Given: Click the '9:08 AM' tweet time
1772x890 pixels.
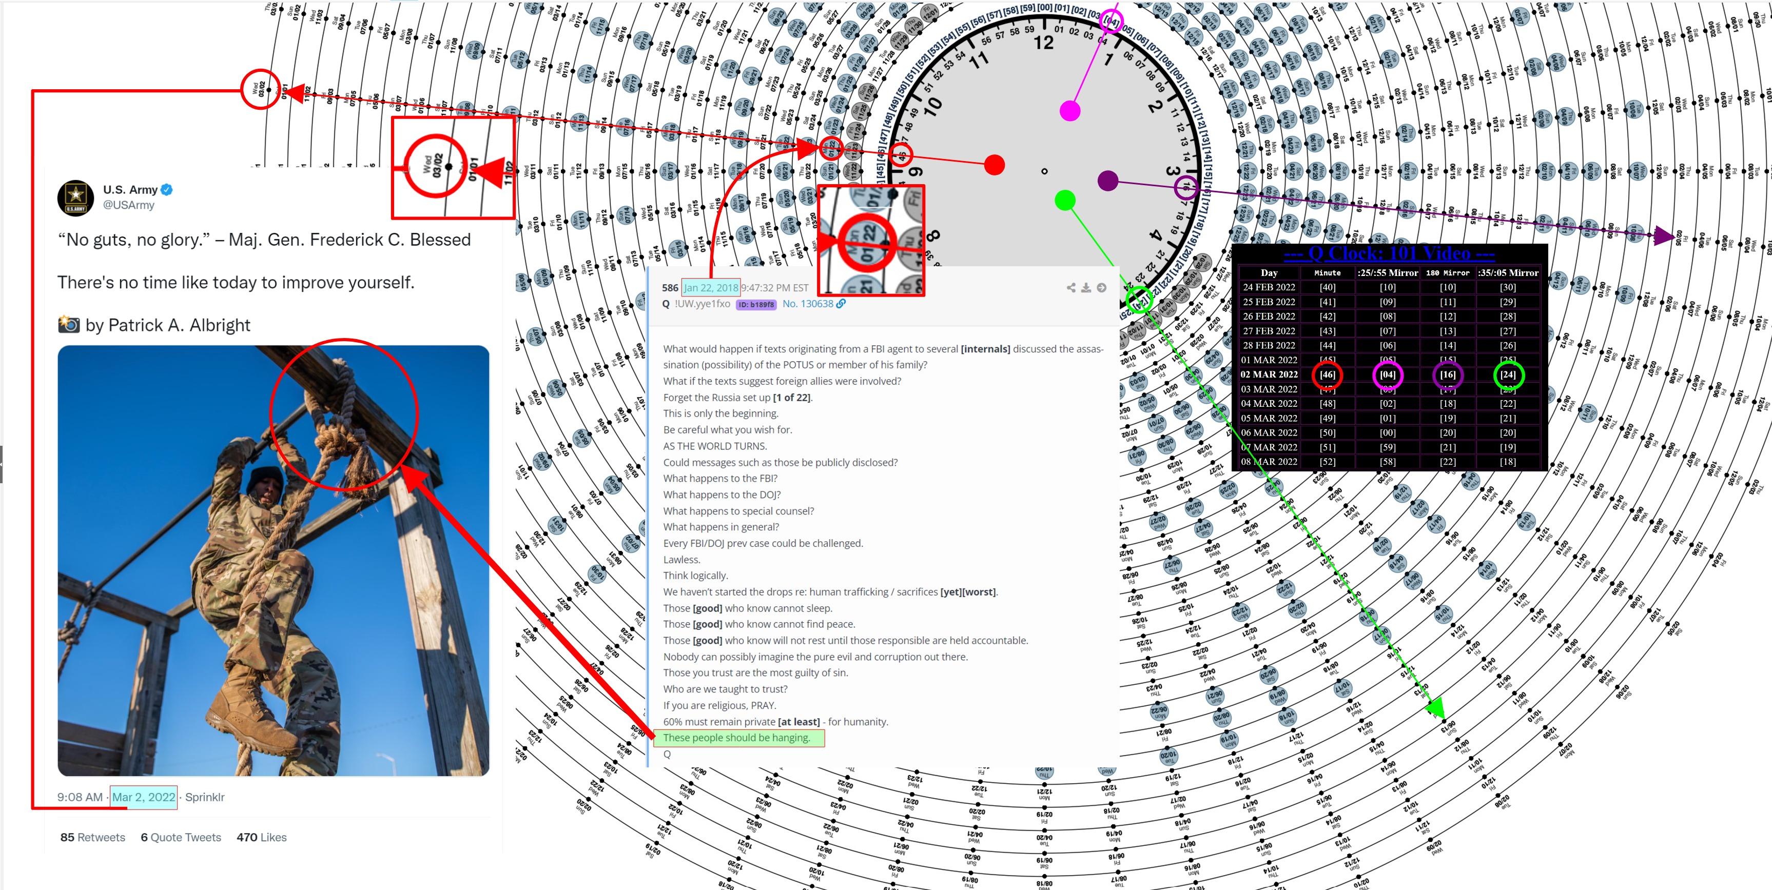Looking at the screenshot, I should click(x=80, y=797).
